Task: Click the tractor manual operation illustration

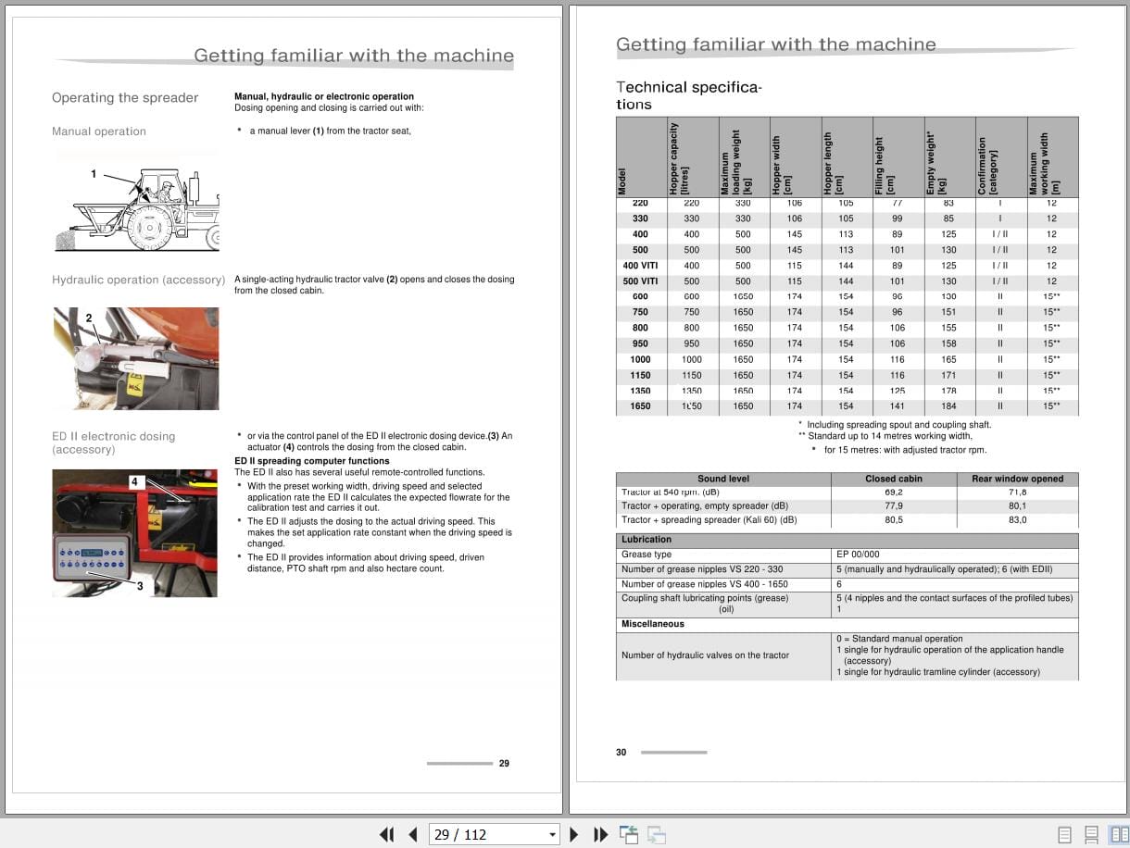Action: point(136,207)
